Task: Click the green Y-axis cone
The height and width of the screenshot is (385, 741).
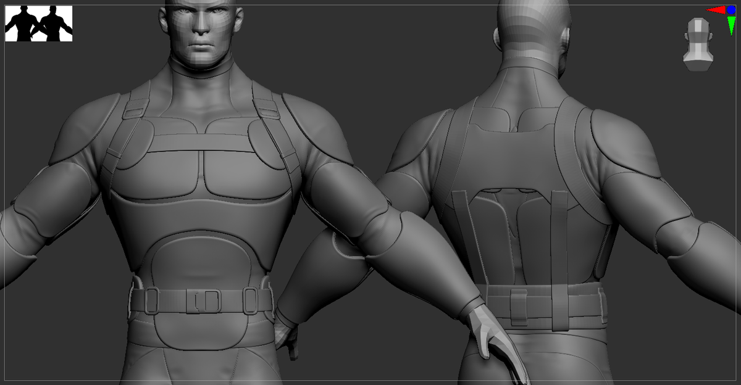Action: (x=731, y=25)
